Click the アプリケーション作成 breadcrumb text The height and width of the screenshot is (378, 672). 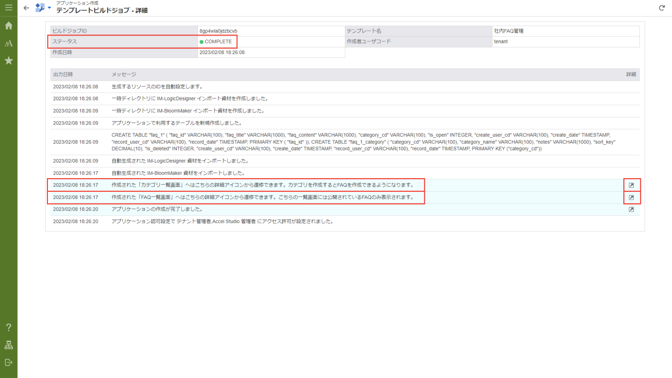(77, 3)
